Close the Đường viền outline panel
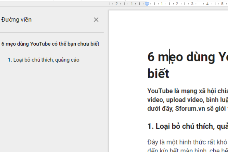 (x=96, y=20)
